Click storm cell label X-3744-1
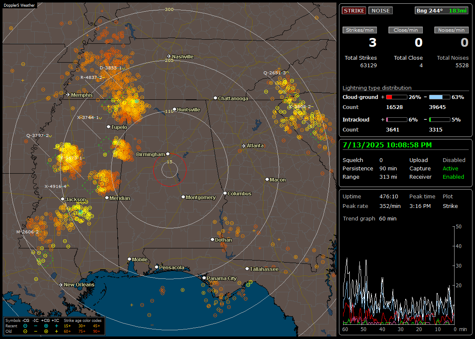The image size is (475, 339). 88,118
